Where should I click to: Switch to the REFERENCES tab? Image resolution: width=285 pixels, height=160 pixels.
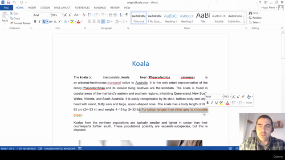pyautogui.click(x=82, y=8)
